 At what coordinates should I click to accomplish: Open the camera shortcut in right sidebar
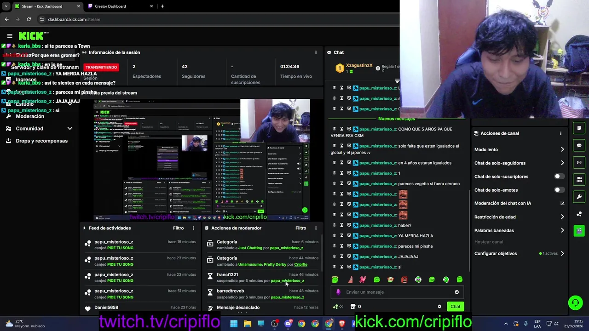coord(579,179)
